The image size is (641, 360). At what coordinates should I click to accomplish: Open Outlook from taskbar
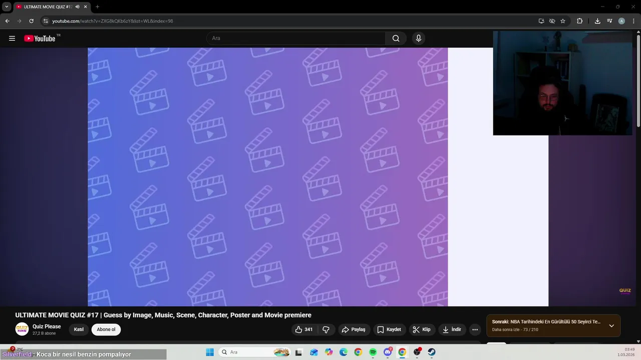pos(314,352)
